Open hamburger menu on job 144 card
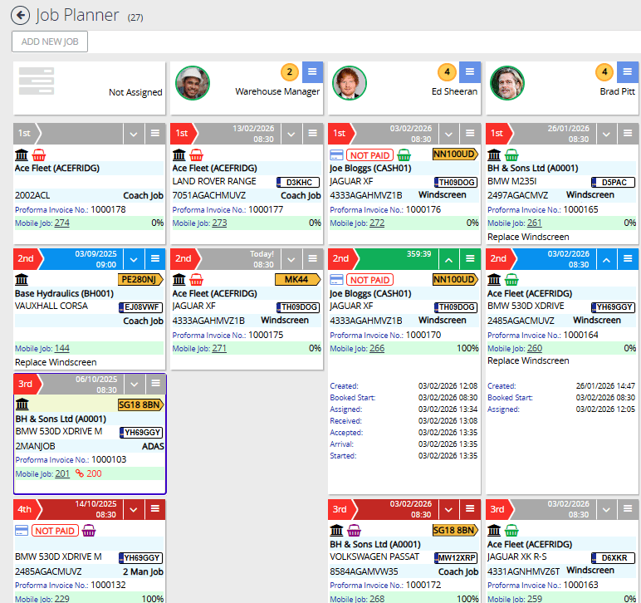 click(155, 259)
